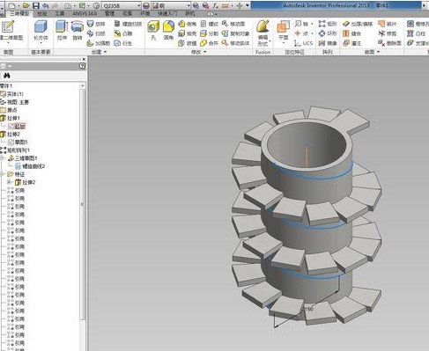Switch to the 三维模型 ribbon tab
This screenshot has height=351, width=429.
point(19,13)
